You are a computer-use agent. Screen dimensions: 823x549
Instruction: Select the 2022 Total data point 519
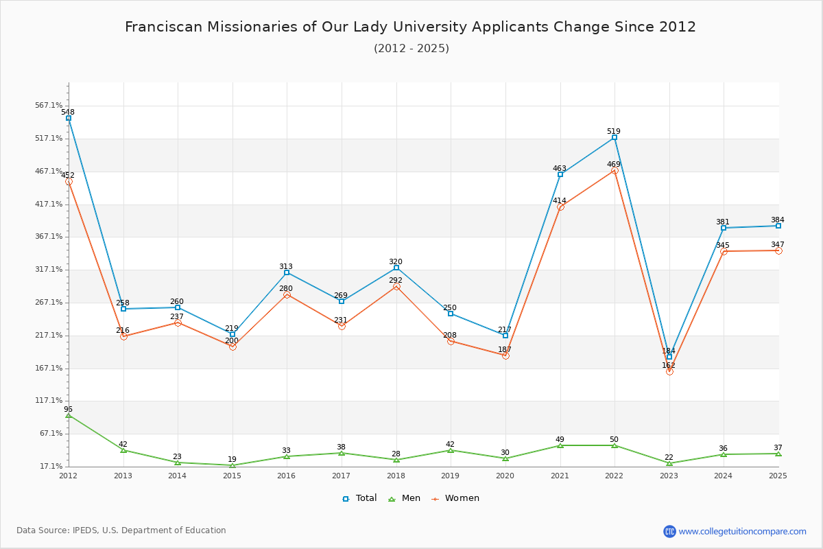click(x=615, y=137)
